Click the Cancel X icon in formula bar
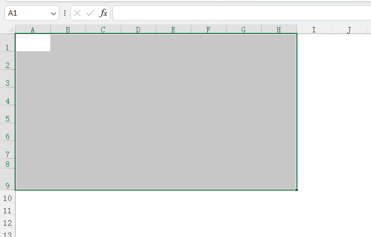The image size is (371, 237). click(77, 13)
